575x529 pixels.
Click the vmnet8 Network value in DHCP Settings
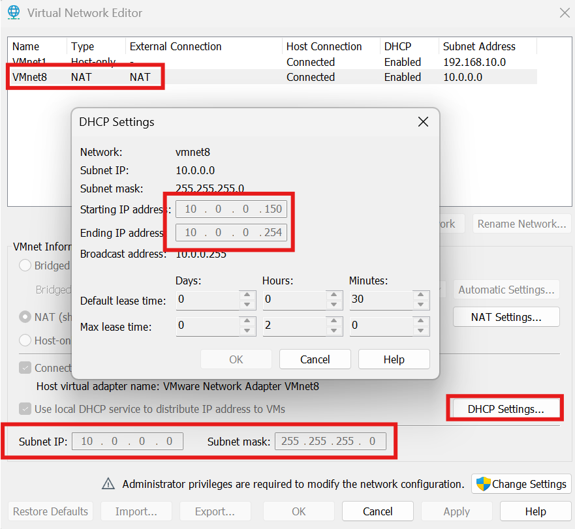pyautogui.click(x=193, y=152)
